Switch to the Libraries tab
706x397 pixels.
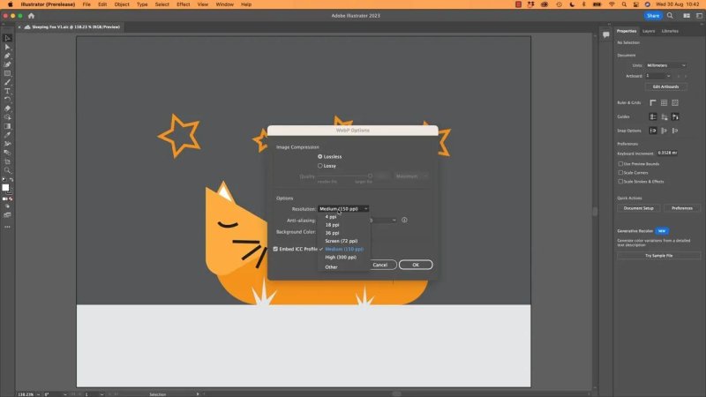point(670,31)
